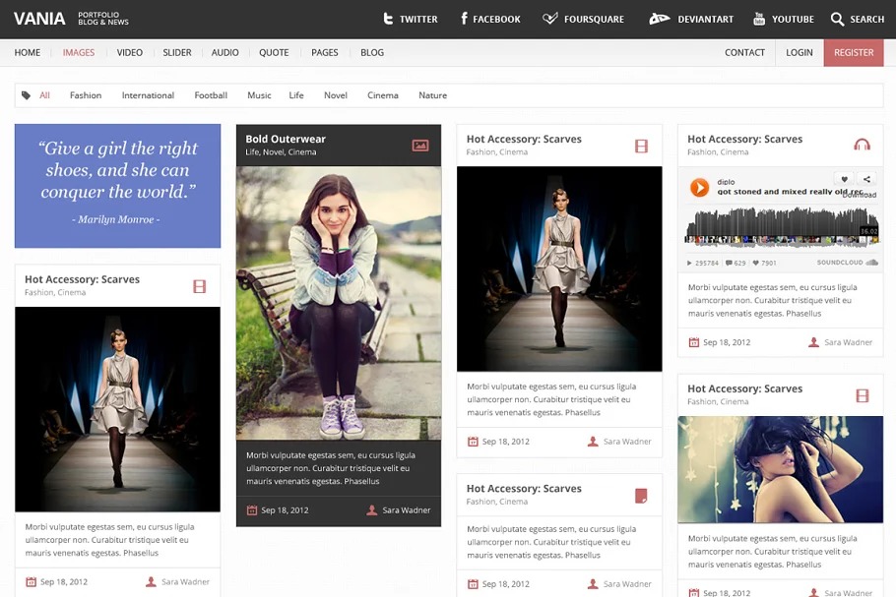Visit the Foursquare profile link
The width and height of the screenshot is (896, 597).
point(583,19)
